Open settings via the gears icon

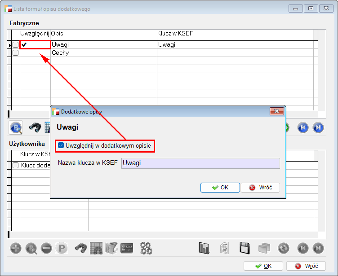pos(146,248)
